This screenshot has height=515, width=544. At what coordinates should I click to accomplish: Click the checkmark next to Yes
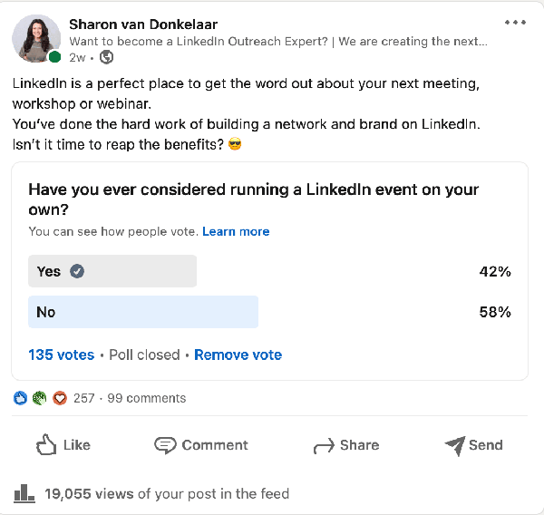[x=77, y=271]
